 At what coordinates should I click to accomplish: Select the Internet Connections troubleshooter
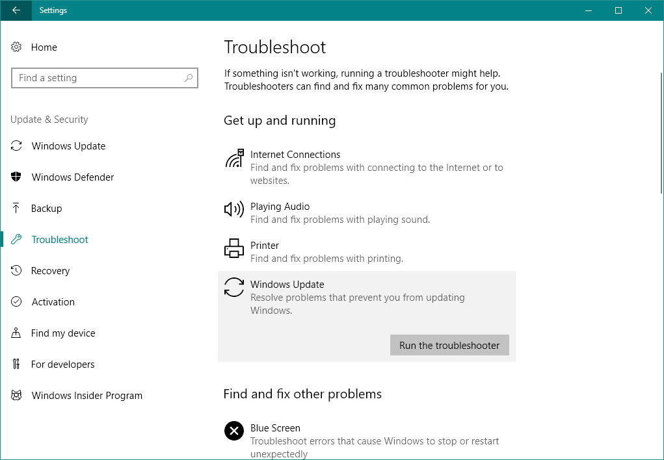click(x=367, y=167)
